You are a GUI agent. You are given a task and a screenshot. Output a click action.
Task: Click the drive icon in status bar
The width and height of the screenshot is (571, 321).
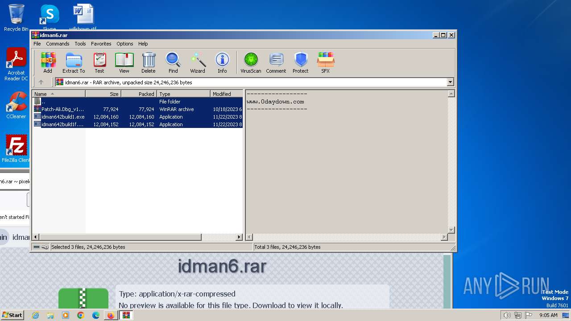tap(37, 247)
